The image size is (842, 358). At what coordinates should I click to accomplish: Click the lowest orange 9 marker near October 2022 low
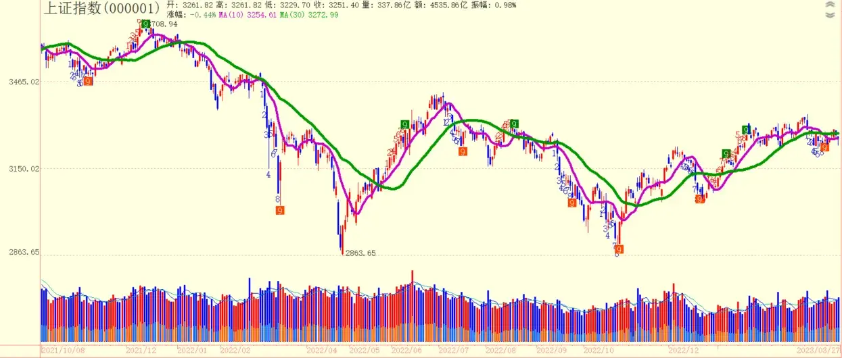coord(619,249)
